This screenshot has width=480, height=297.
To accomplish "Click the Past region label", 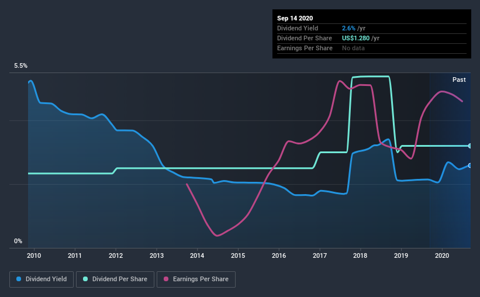I will point(459,80).
